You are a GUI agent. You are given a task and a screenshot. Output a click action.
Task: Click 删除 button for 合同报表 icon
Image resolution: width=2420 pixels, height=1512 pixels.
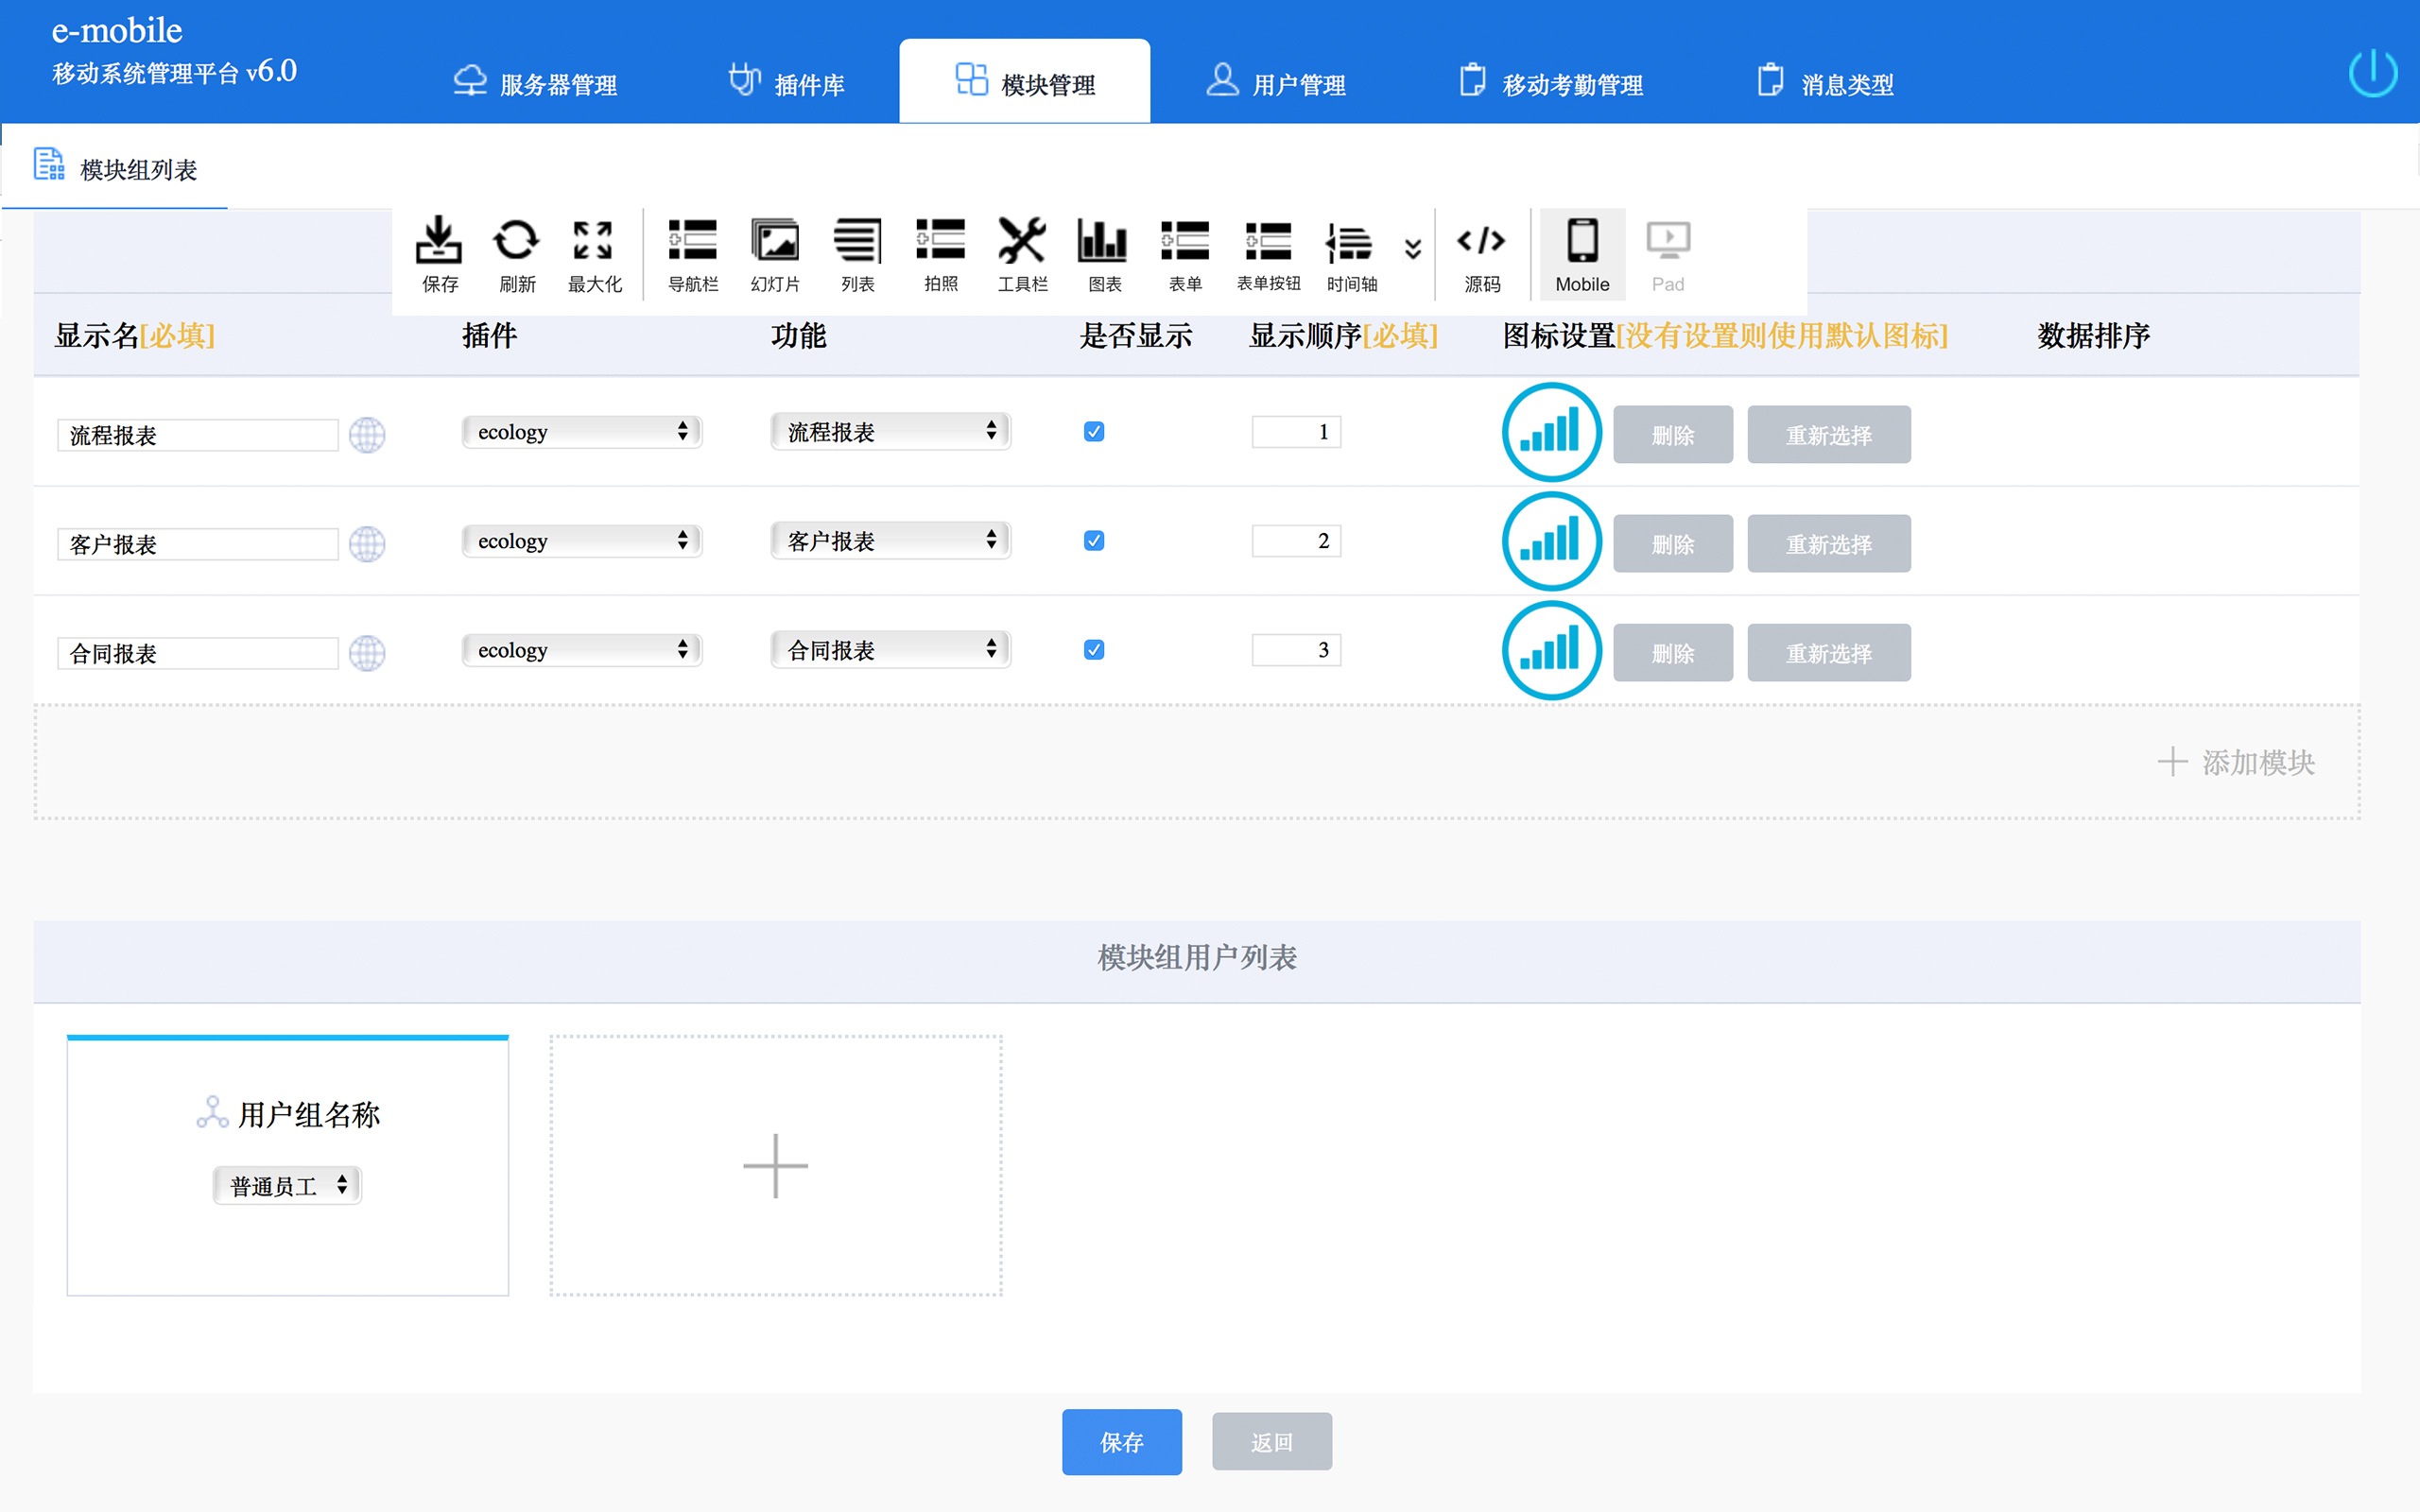click(1672, 653)
